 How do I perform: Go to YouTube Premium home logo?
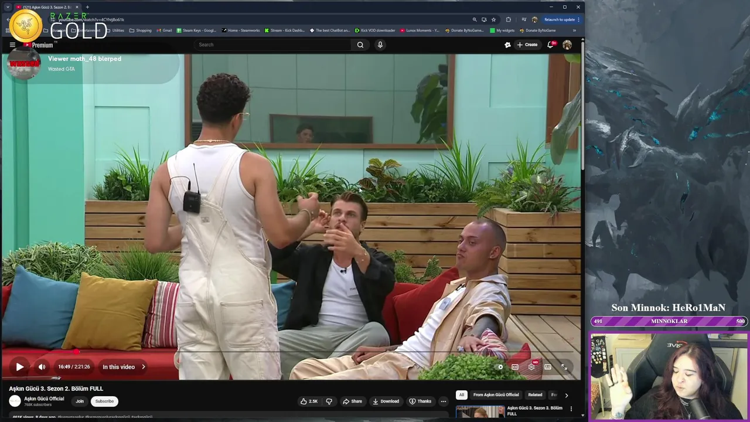[x=38, y=45]
